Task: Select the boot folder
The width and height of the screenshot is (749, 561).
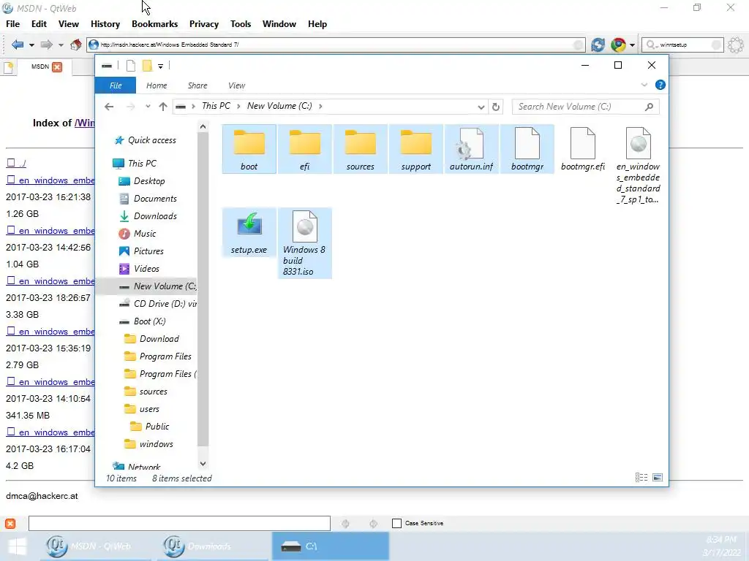Action: click(249, 149)
